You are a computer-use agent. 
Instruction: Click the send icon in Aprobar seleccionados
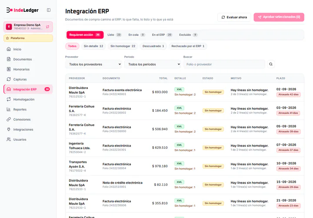(x=260, y=17)
